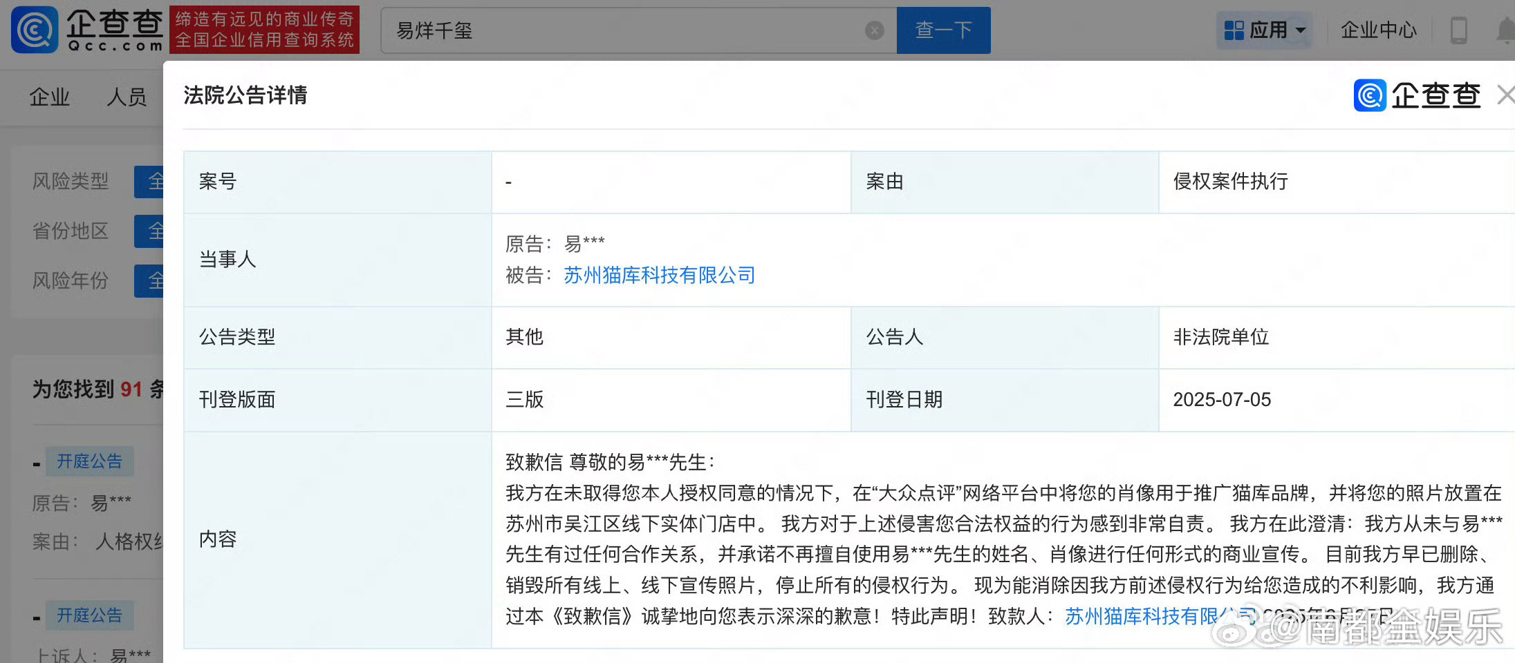Click the date 2025-07-05
Image resolution: width=1515 pixels, height=663 pixels.
pyautogui.click(x=1222, y=400)
